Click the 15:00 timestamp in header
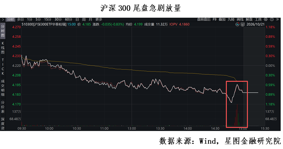Screen dimensions: 283x149 [72, 24]
